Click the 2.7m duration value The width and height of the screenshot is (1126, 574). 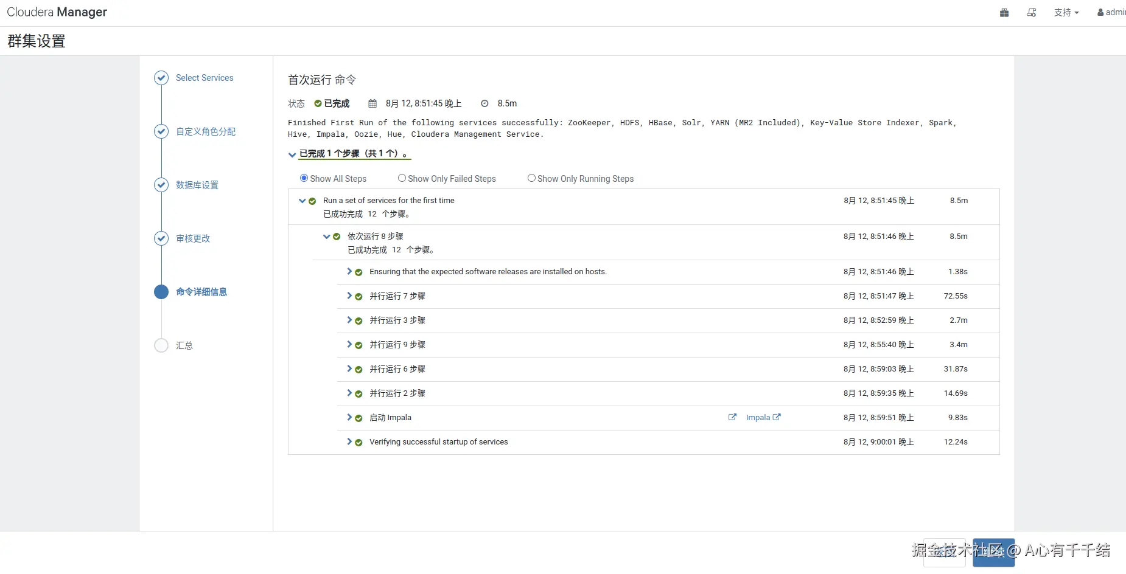[x=959, y=320]
